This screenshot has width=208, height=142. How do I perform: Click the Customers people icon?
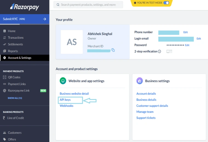pos(4,133)
